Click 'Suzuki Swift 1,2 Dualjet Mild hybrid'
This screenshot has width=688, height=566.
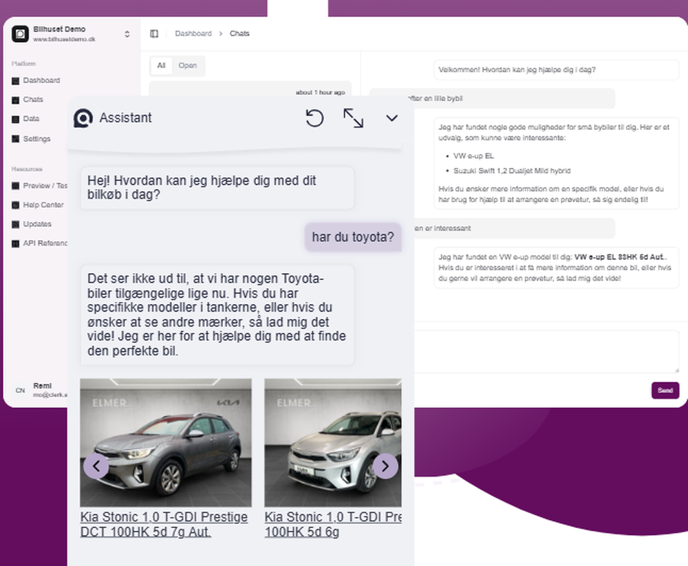coord(512,171)
